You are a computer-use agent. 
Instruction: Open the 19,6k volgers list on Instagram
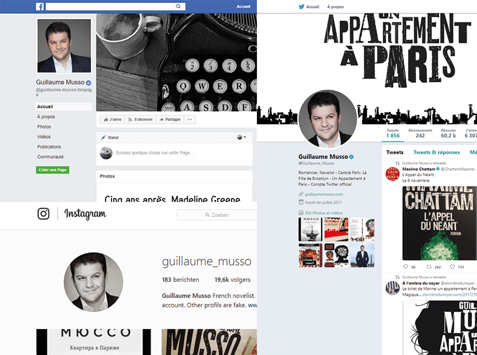[232, 280]
